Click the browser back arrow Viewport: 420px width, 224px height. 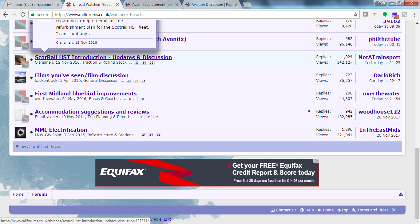pyautogui.click(x=6, y=14)
